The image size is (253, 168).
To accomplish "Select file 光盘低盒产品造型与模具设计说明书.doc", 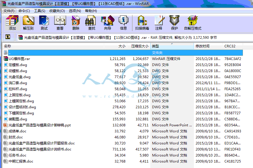I will 40,149.
